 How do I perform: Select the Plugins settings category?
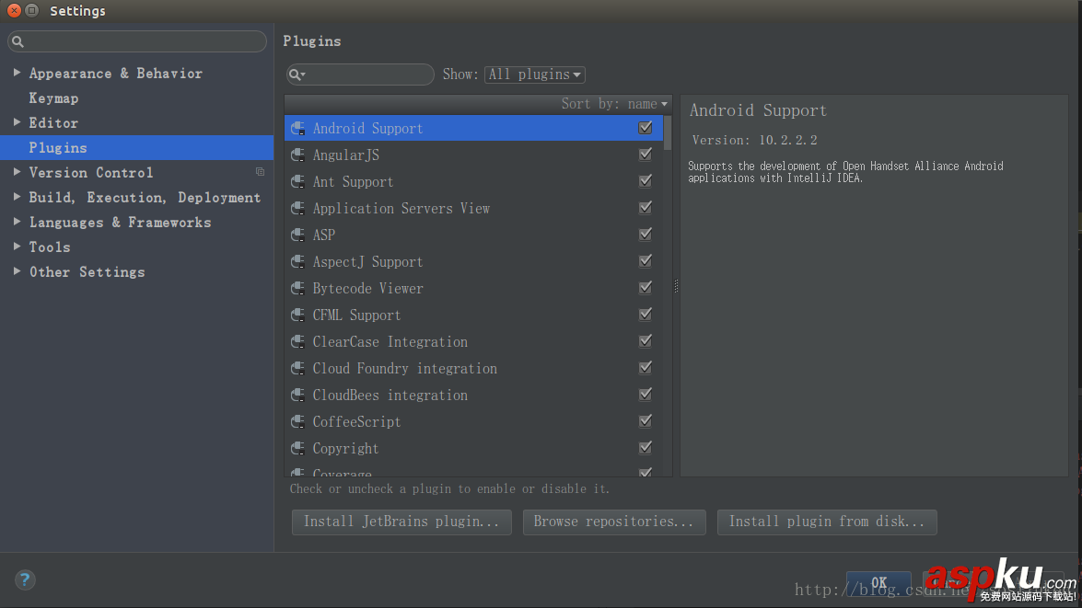58,148
